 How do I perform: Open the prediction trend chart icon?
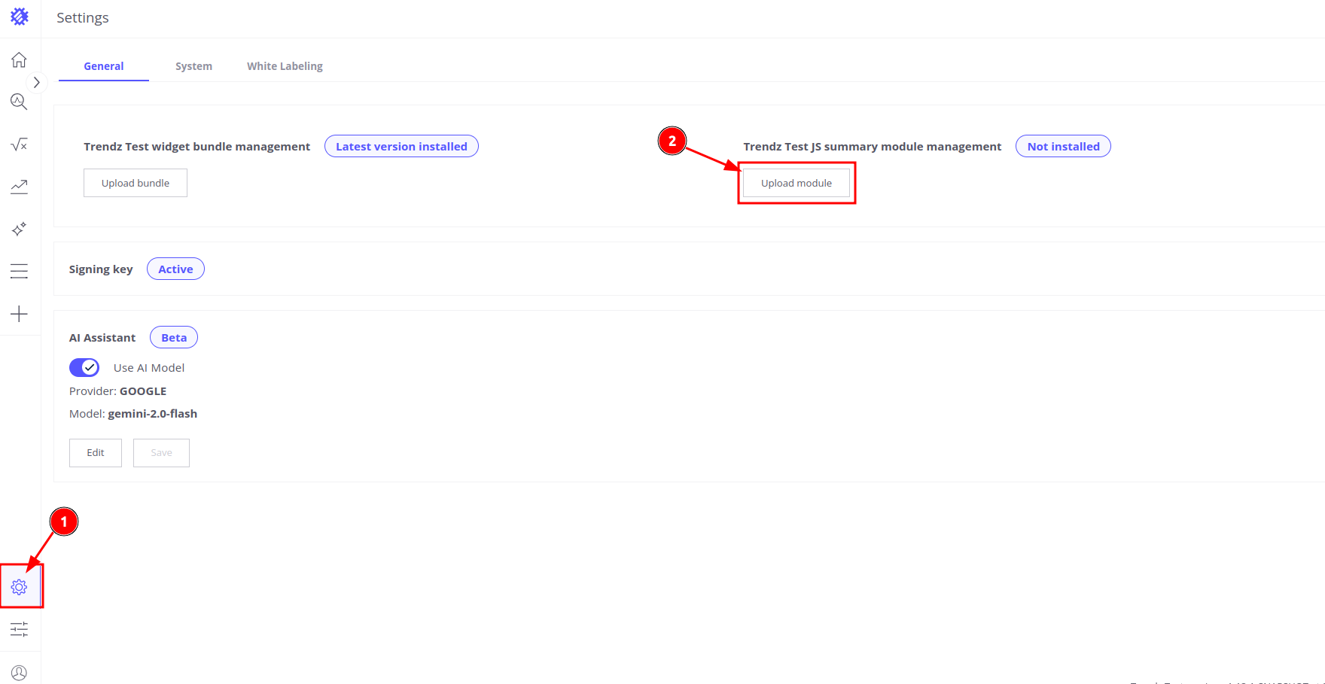pos(20,187)
